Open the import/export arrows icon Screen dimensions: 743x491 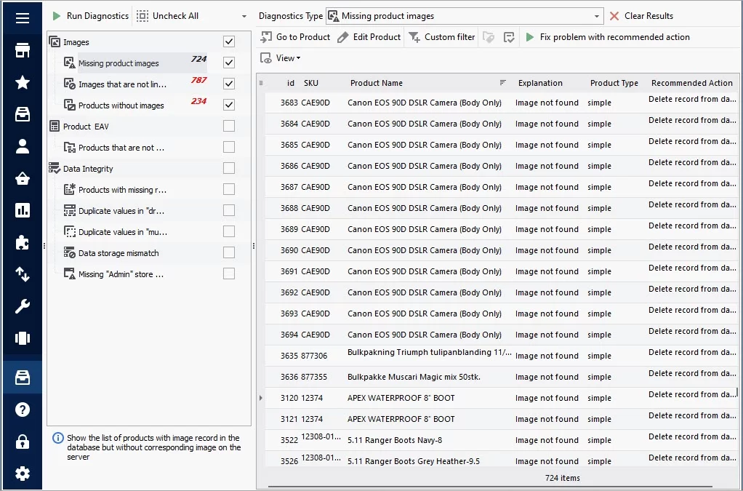[x=23, y=274]
